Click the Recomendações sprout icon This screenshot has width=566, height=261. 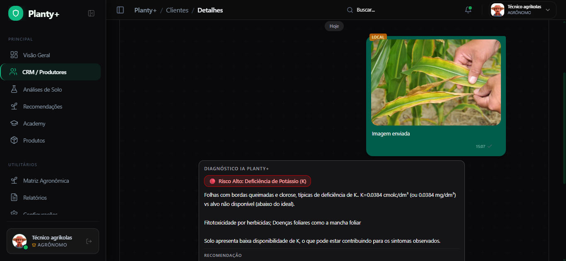pyautogui.click(x=14, y=106)
